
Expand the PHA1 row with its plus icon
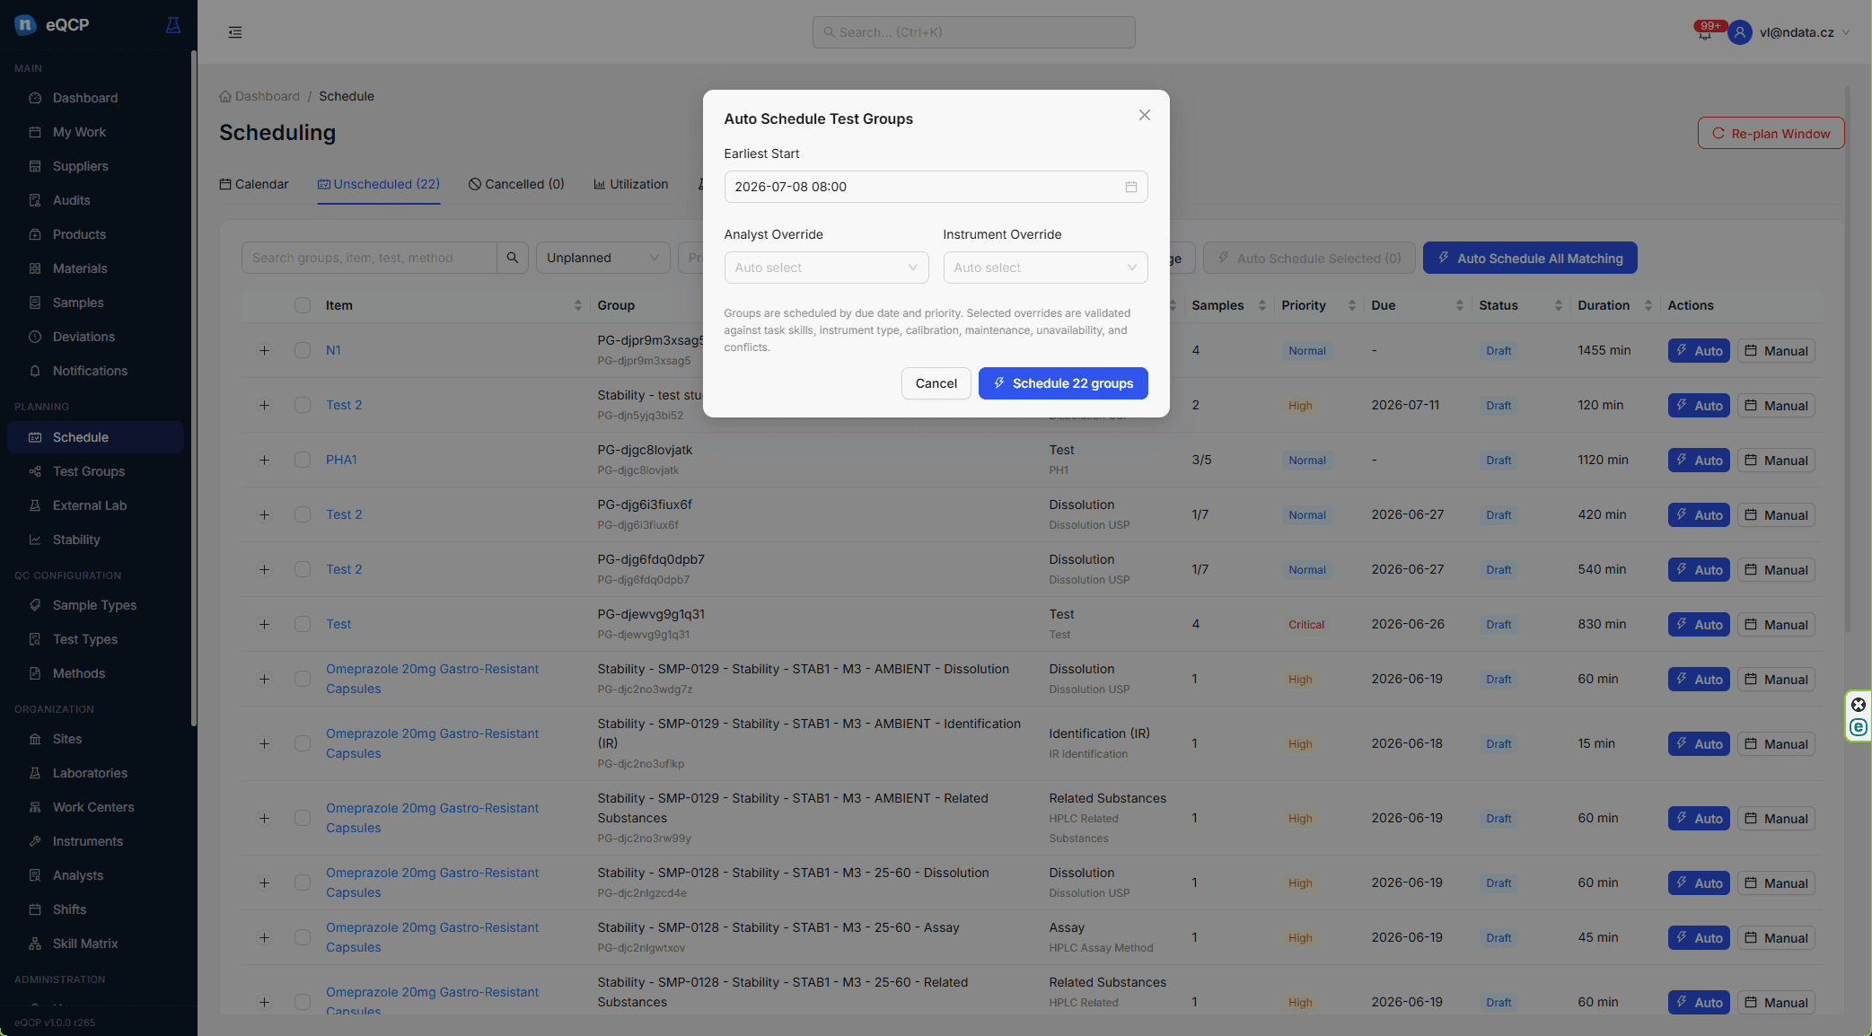264,460
